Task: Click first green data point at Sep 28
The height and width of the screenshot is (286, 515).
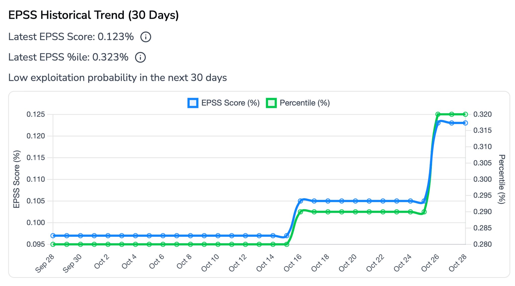Action: tap(53, 244)
